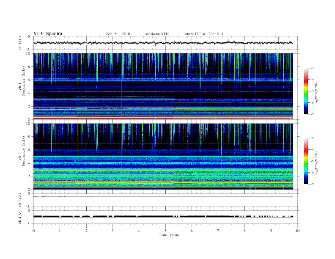
Task: Click the ch.1 frequency spectrogram panel
Action: (x=163, y=86)
